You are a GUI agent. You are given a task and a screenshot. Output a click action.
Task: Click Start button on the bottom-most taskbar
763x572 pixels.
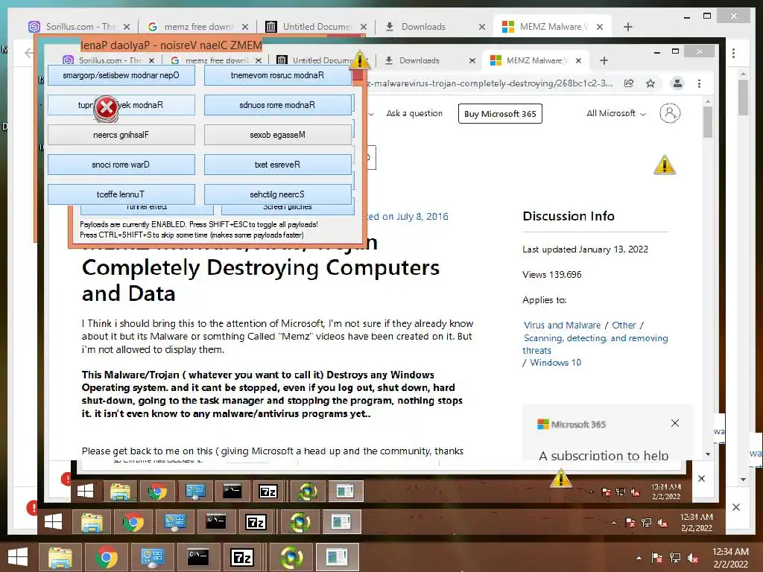18,557
